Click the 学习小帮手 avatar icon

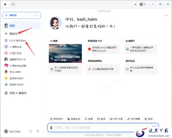6,72
